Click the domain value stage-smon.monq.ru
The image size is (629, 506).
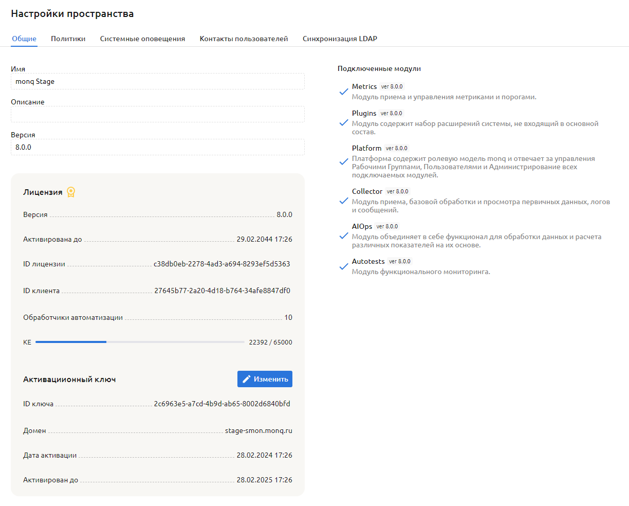tap(258, 430)
